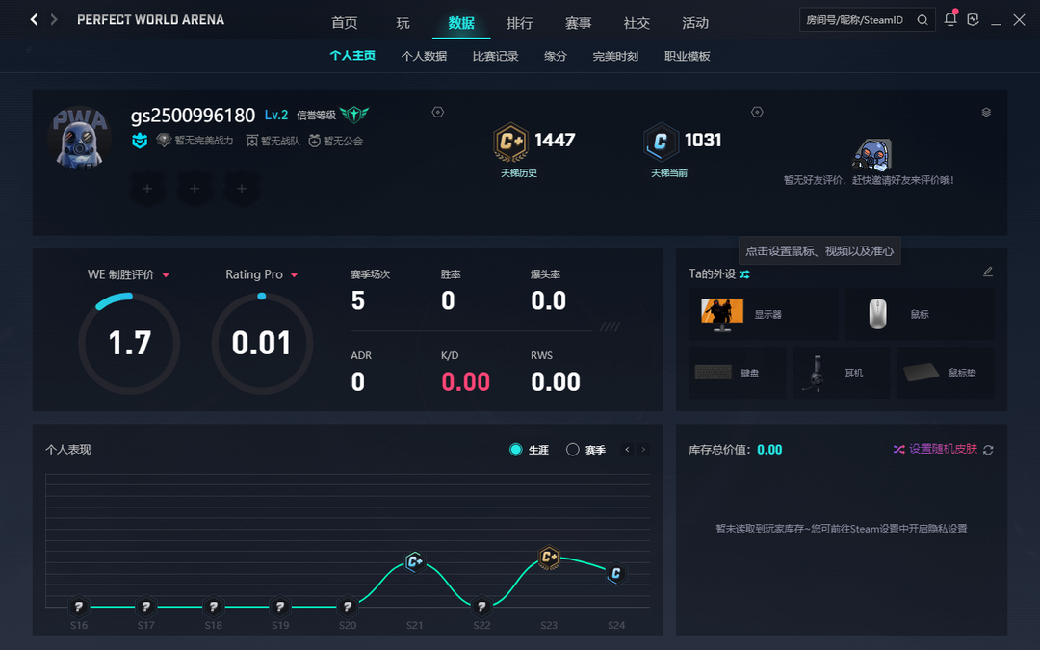Click the cyan badge icon under username

click(140, 141)
